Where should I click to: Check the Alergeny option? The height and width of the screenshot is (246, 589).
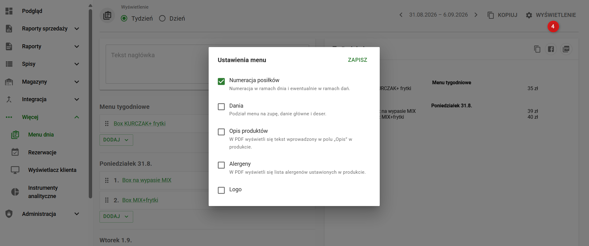point(221,165)
